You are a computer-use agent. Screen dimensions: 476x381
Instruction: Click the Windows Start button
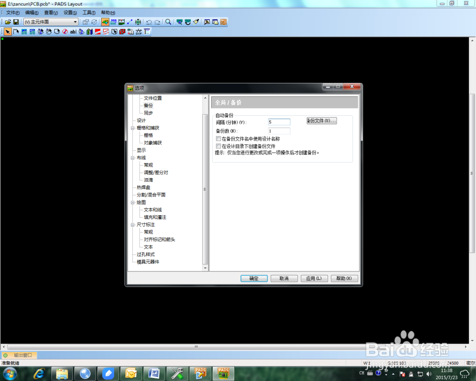coord(10,374)
